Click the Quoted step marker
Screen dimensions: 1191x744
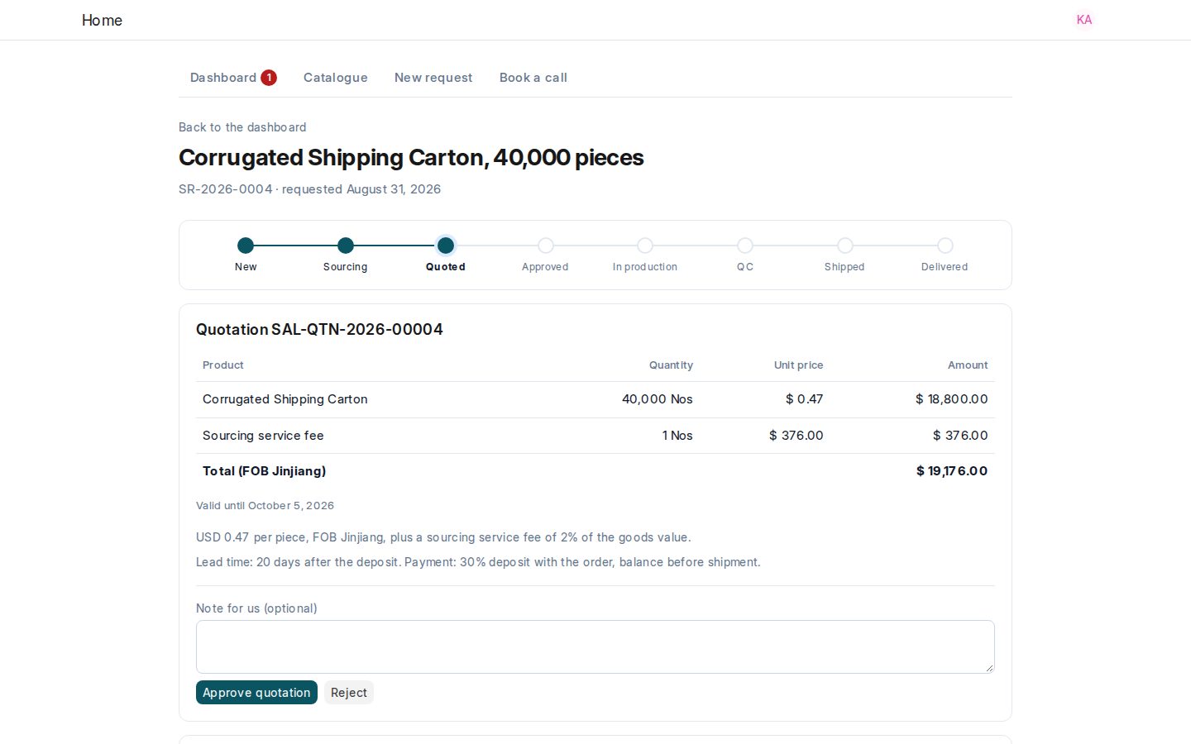pyautogui.click(x=446, y=246)
